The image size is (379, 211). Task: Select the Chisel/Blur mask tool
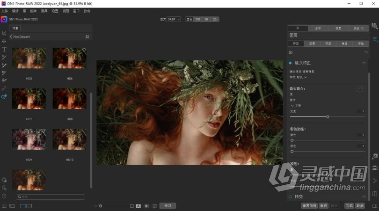[4, 88]
